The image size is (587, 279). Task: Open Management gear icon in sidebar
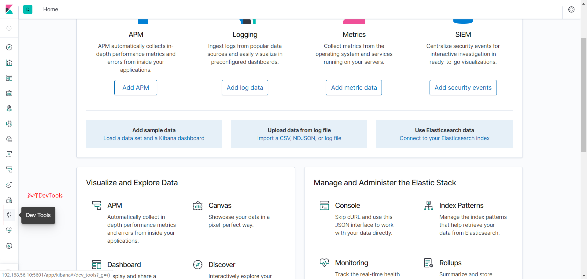[x=9, y=246]
